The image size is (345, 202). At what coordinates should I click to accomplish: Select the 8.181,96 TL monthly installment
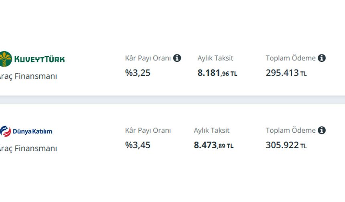point(217,73)
